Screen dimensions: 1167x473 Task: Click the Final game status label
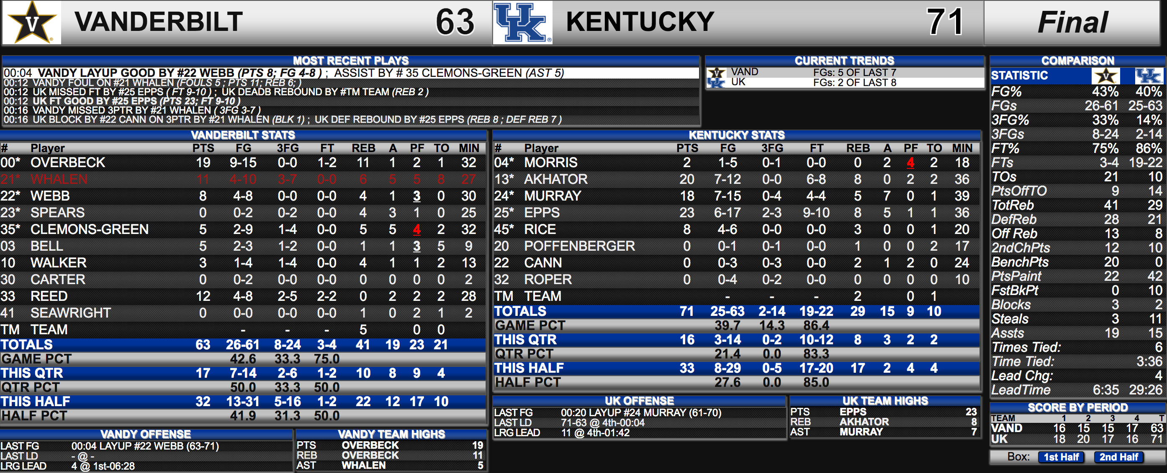pos(1072,22)
